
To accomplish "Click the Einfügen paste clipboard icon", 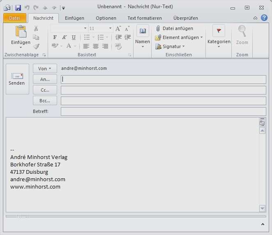I will 21,31.
